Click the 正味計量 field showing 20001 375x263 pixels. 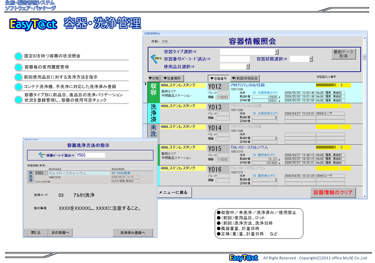pos(265,101)
